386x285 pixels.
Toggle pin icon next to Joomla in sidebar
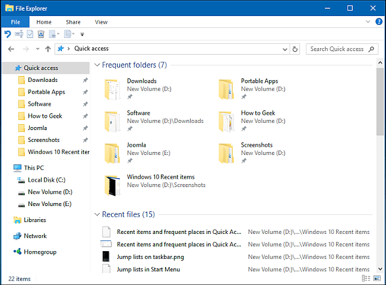tap(85, 128)
